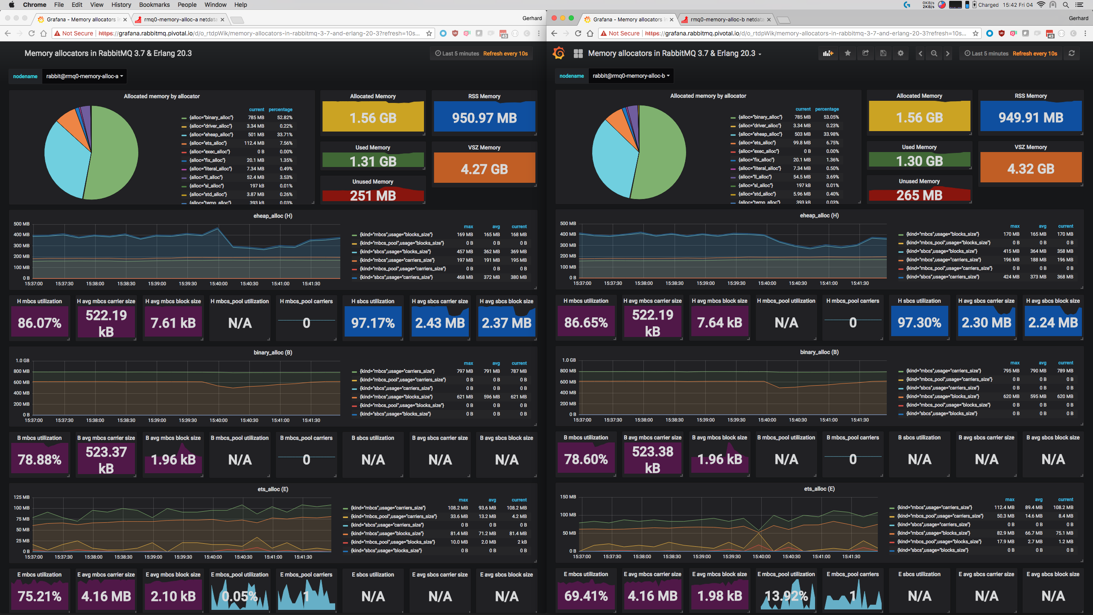Close the rmq0-memory-alloc-b netdata tab
This screenshot has width=1093, height=615.
click(x=769, y=20)
